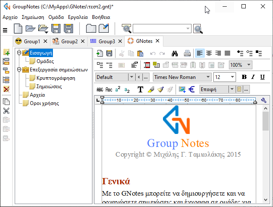The width and height of the screenshot is (273, 207).
Task: Click the binoculars find icon
Action: (175, 53)
